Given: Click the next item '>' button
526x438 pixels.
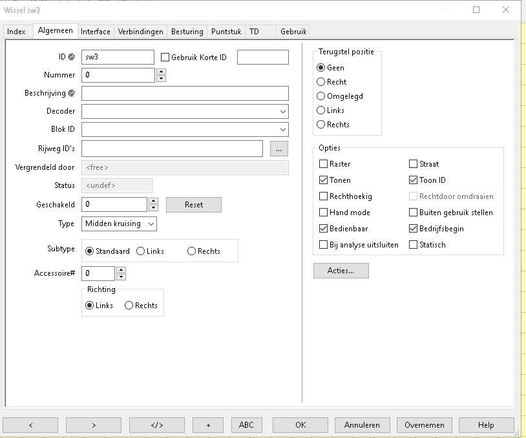Looking at the screenshot, I should click(x=94, y=424).
